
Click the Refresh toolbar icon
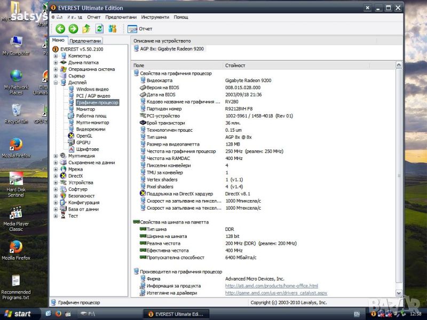[99, 29]
